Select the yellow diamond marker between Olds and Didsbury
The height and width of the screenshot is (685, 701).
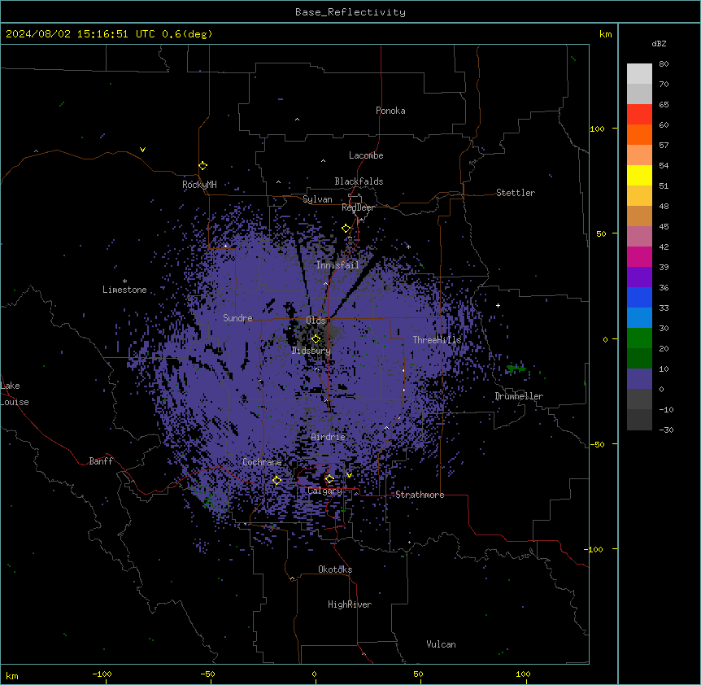[316, 339]
